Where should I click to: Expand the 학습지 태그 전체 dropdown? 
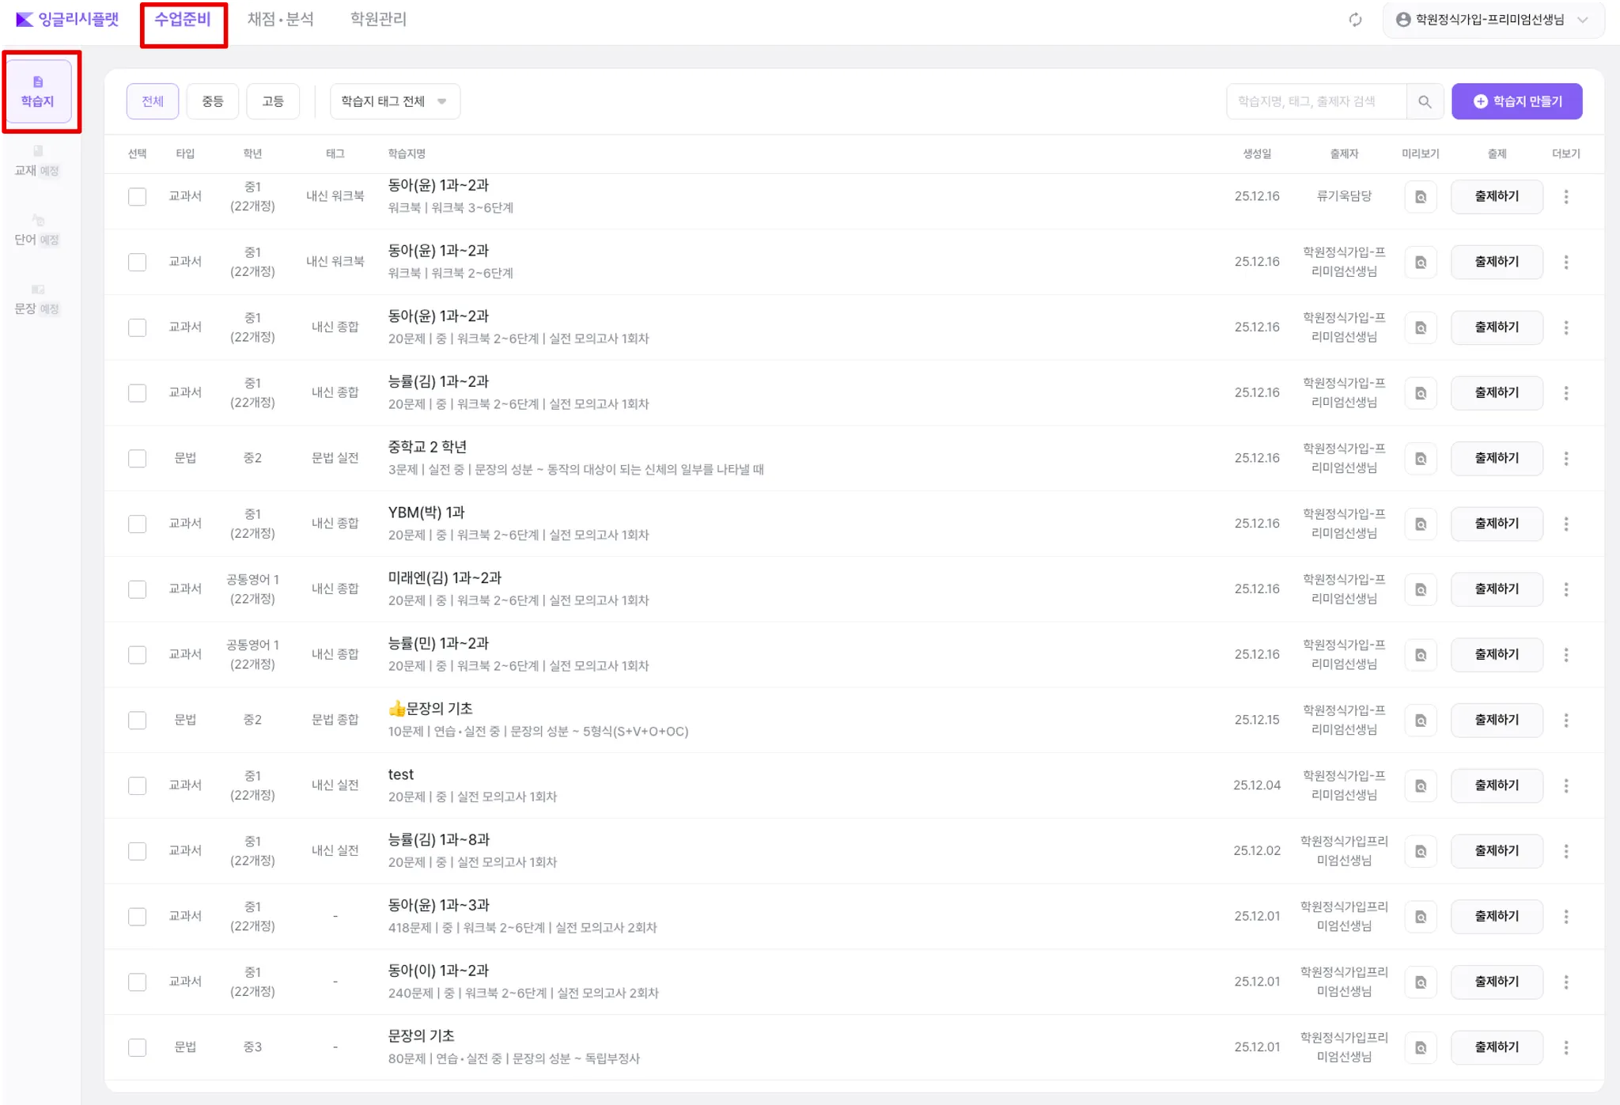pyautogui.click(x=394, y=101)
